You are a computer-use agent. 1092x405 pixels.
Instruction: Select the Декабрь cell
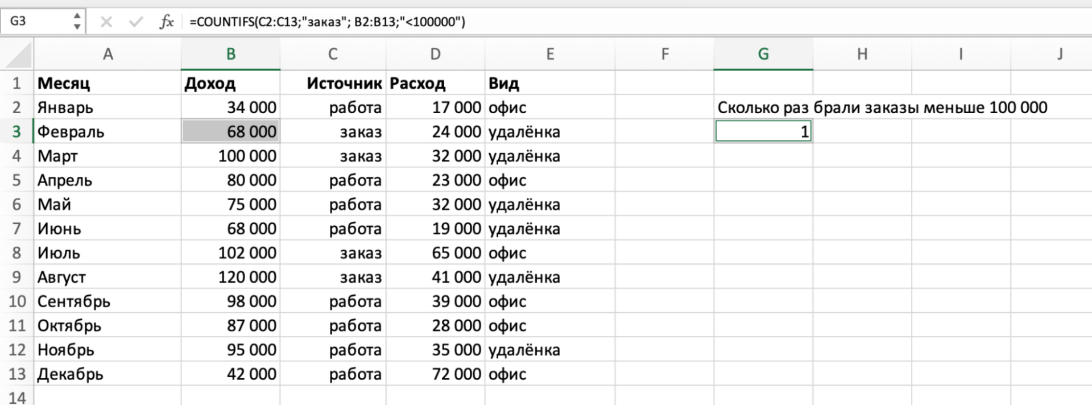(x=108, y=374)
